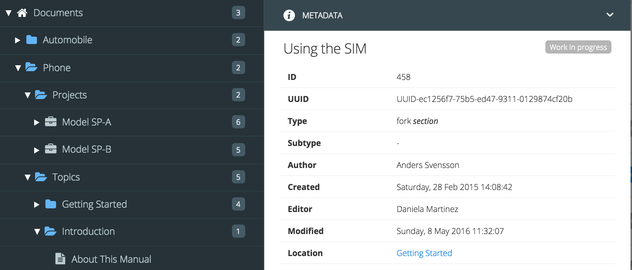The image size is (632, 270).
Task: Click the Model SP-A briefcase icon
Action: click(51, 121)
